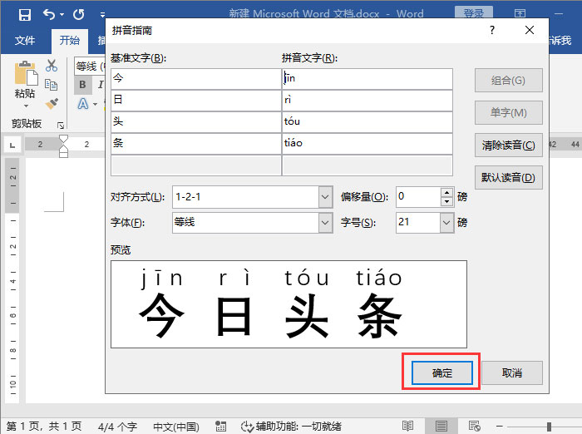The width and height of the screenshot is (582, 434).
Task: Open the 文件 (File) tab
Action: coord(25,40)
